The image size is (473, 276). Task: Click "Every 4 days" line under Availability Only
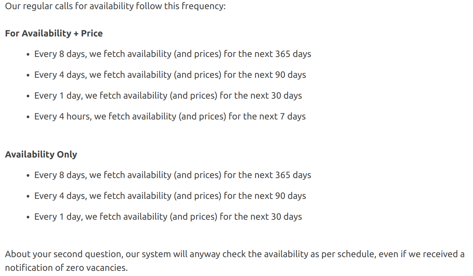170,196
